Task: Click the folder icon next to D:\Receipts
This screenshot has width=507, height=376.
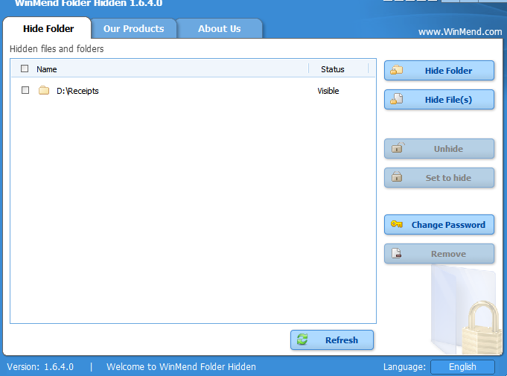Action: click(44, 91)
